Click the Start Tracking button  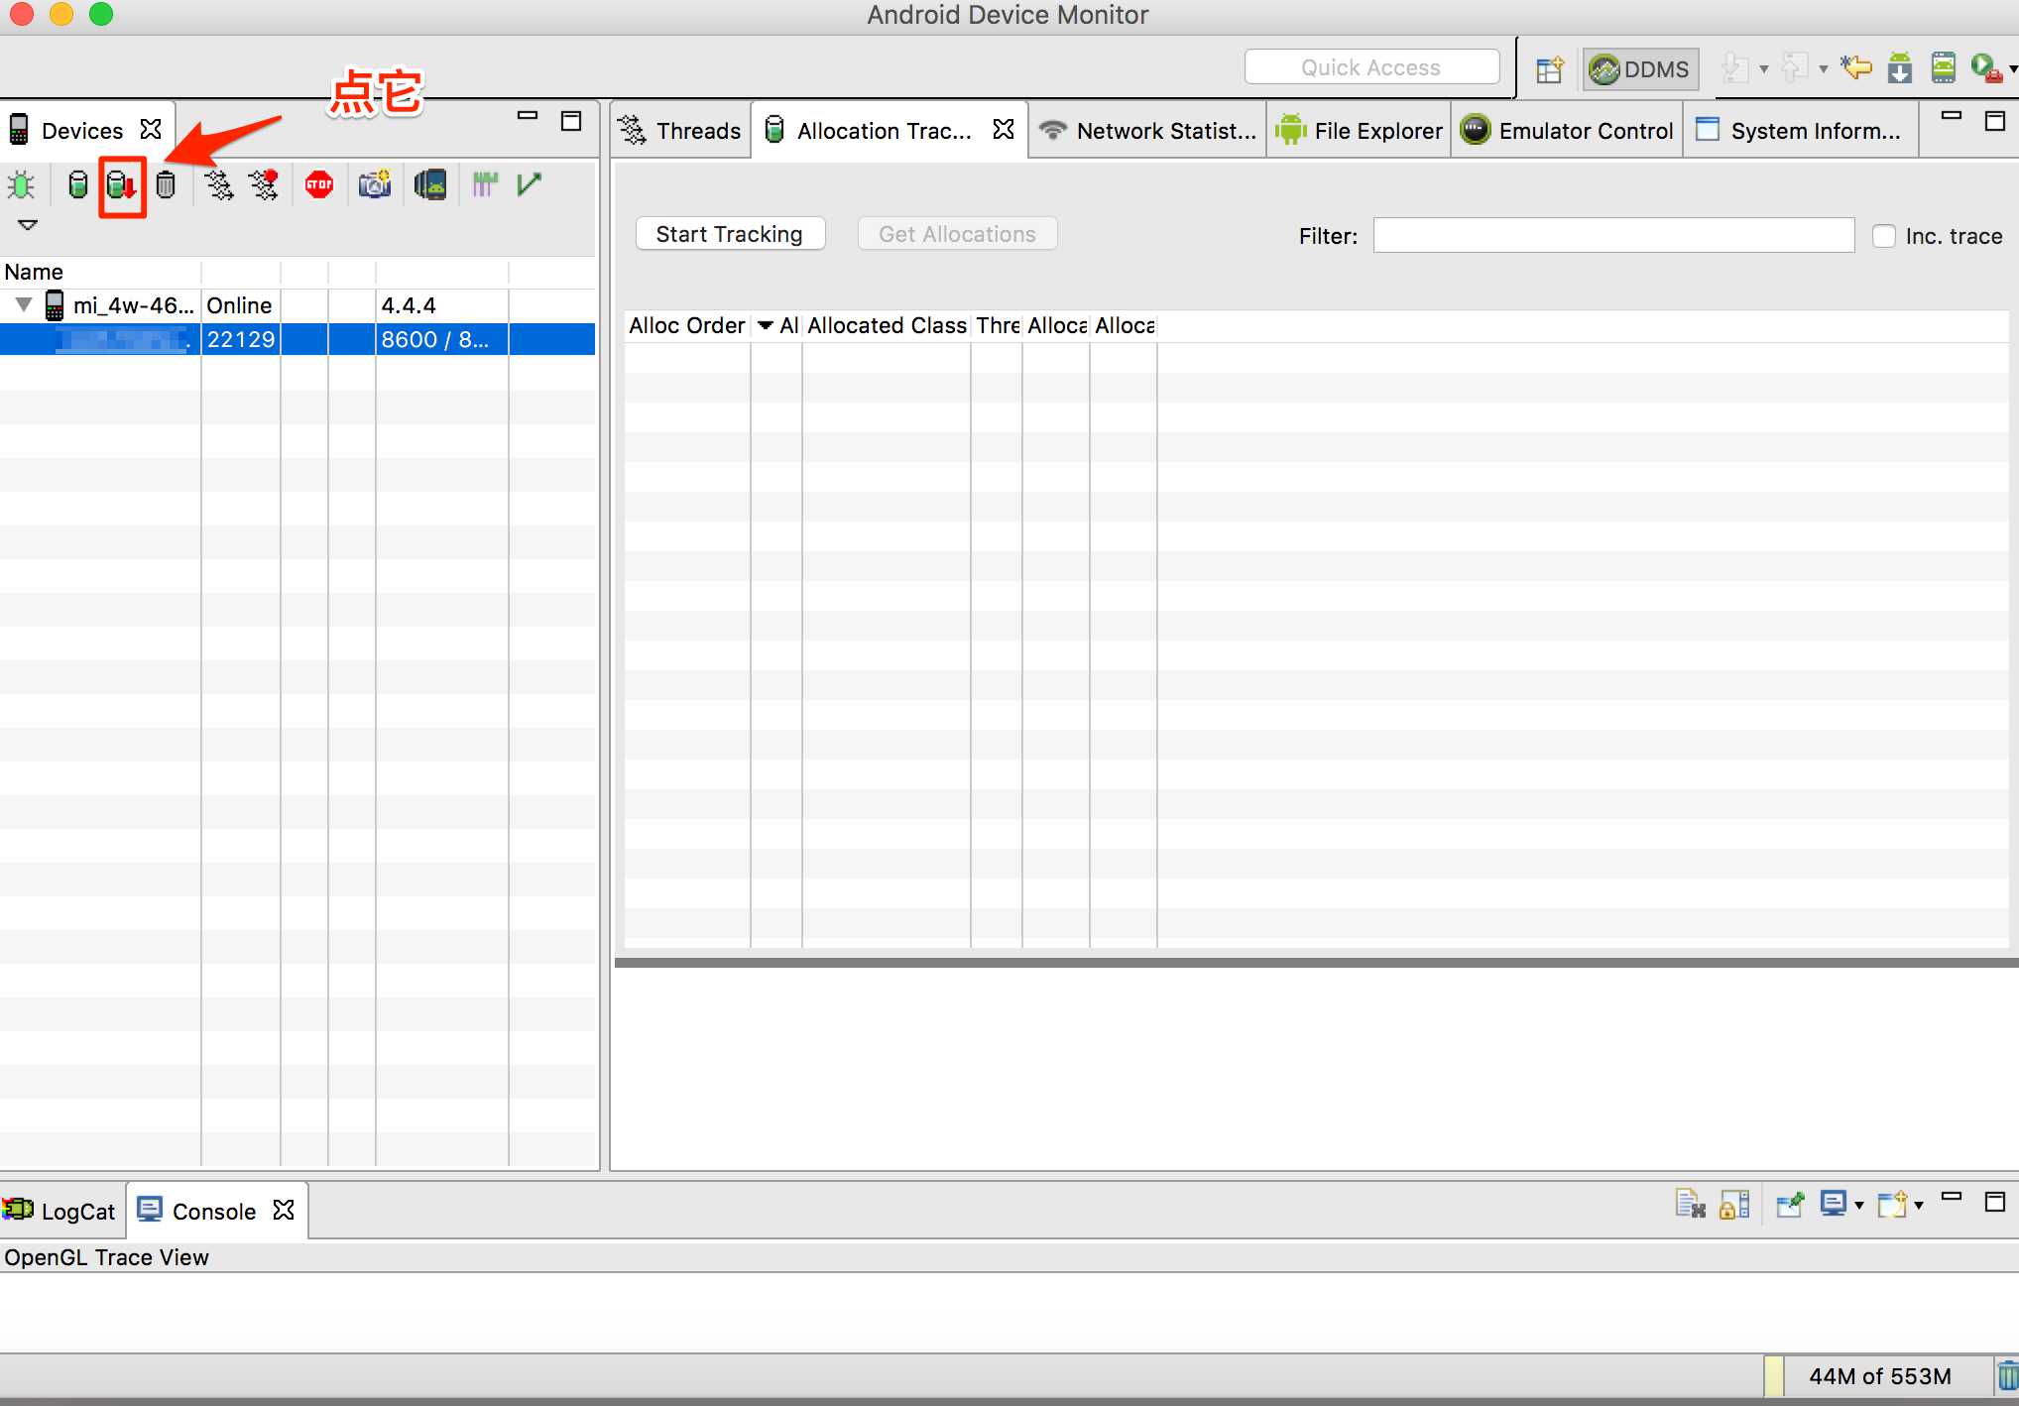(730, 234)
